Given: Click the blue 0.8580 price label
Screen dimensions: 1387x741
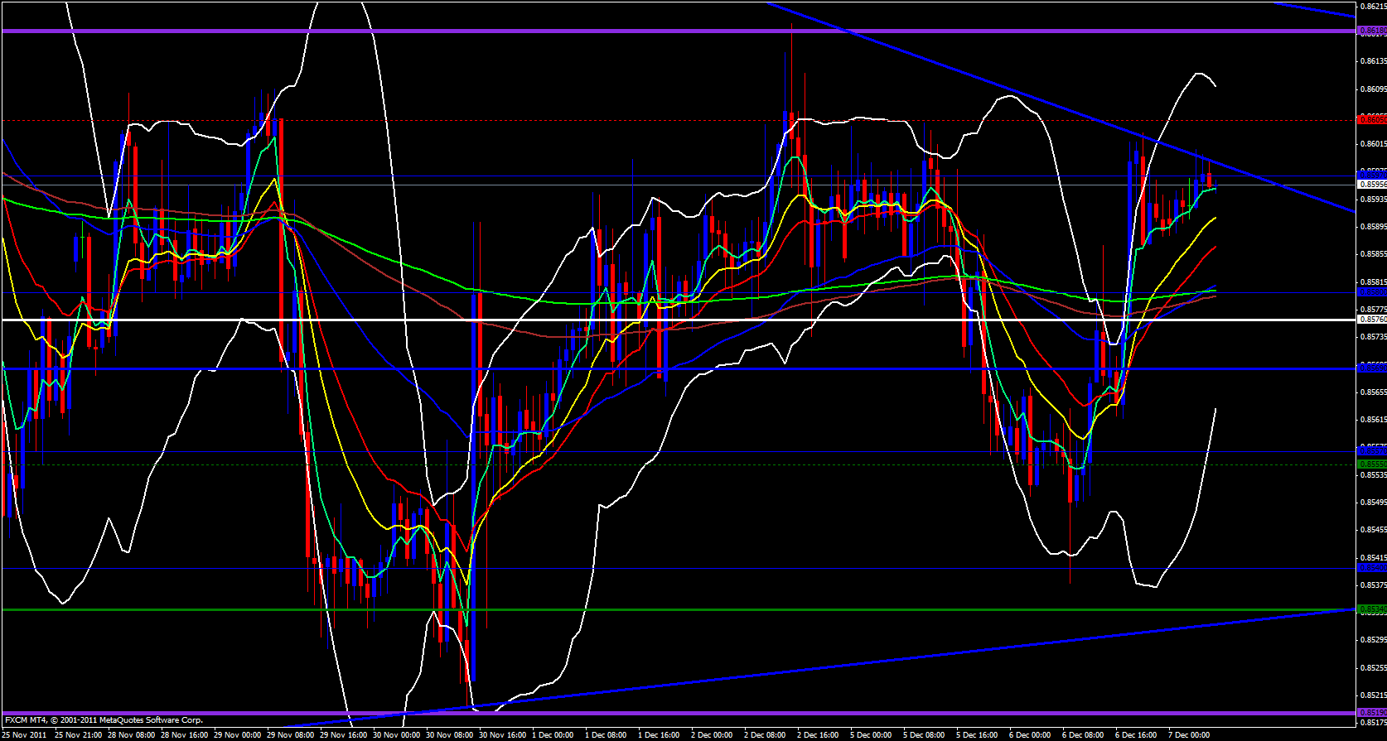Looking at the screenshot, I should [x=1371, y=292].
